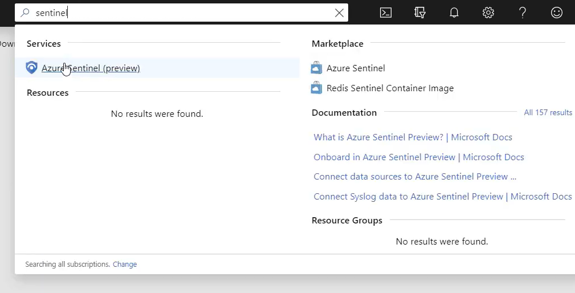575x293 pixels.
Task: Click 'No results were found.' under Resource Groups
Action: (442, 241)
